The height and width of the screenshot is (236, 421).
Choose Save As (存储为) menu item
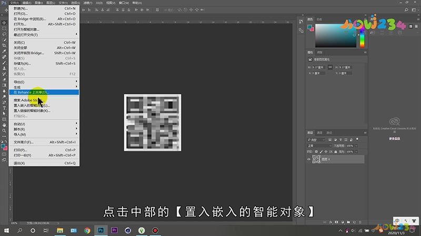[44, 63]
